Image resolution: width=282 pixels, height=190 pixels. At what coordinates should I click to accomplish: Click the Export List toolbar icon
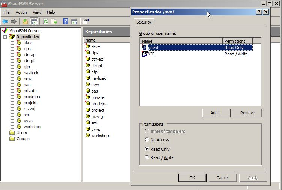[54, 22]
